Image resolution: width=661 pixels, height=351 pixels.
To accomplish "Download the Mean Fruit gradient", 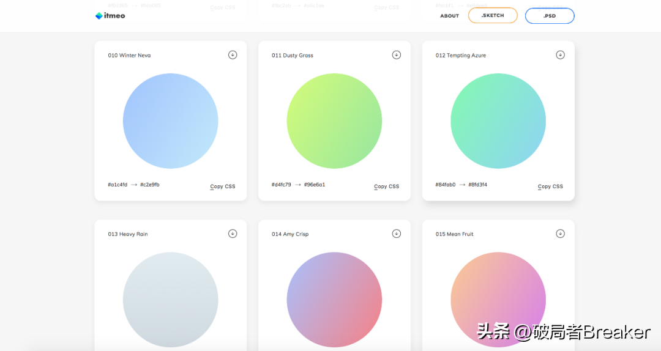I will (560, 234).
